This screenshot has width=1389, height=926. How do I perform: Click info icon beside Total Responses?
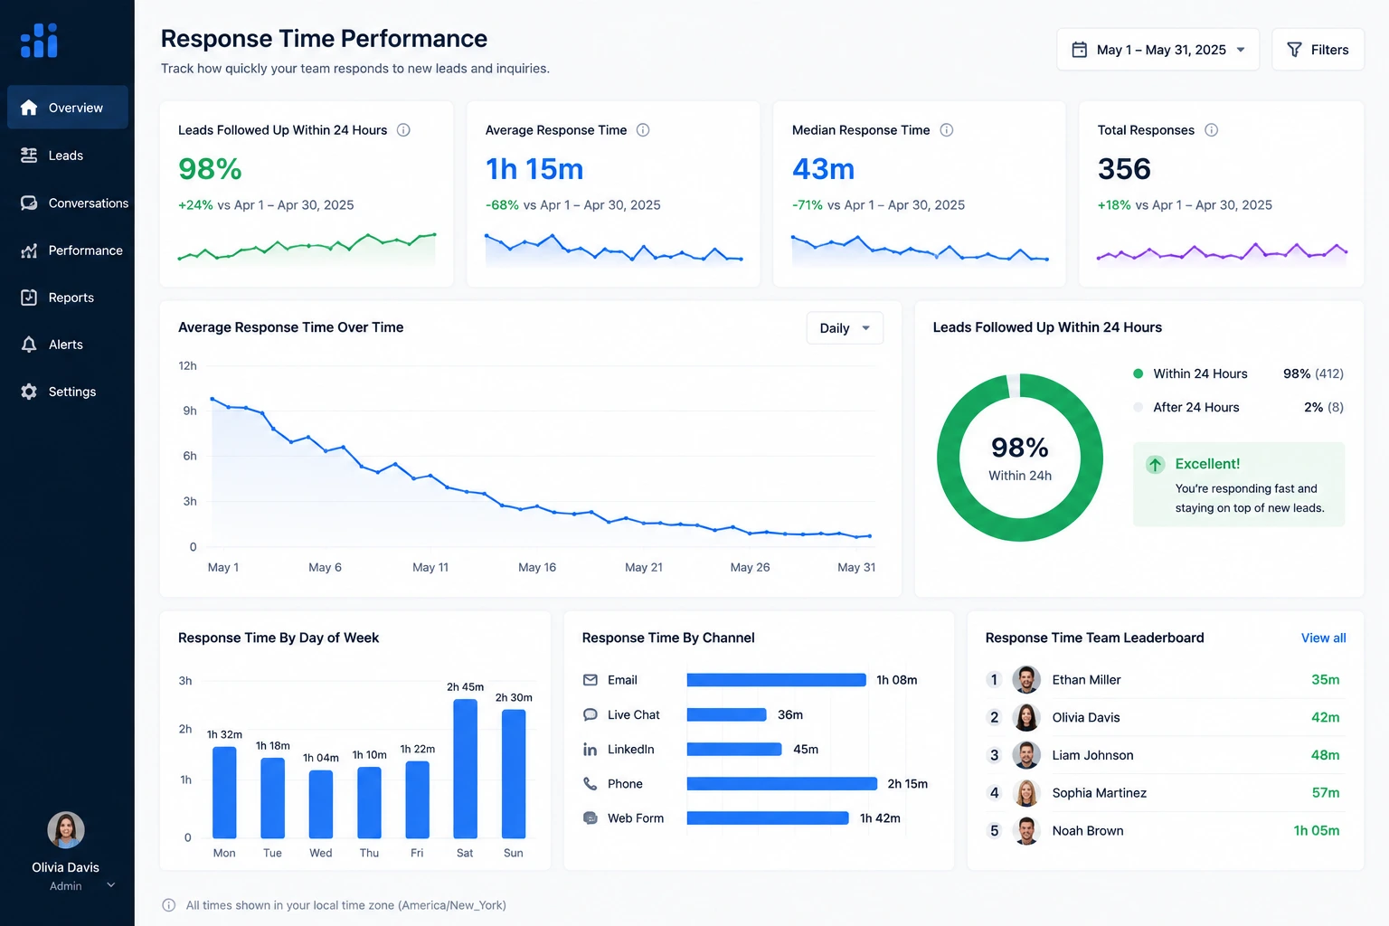[x=1211, y=130]
